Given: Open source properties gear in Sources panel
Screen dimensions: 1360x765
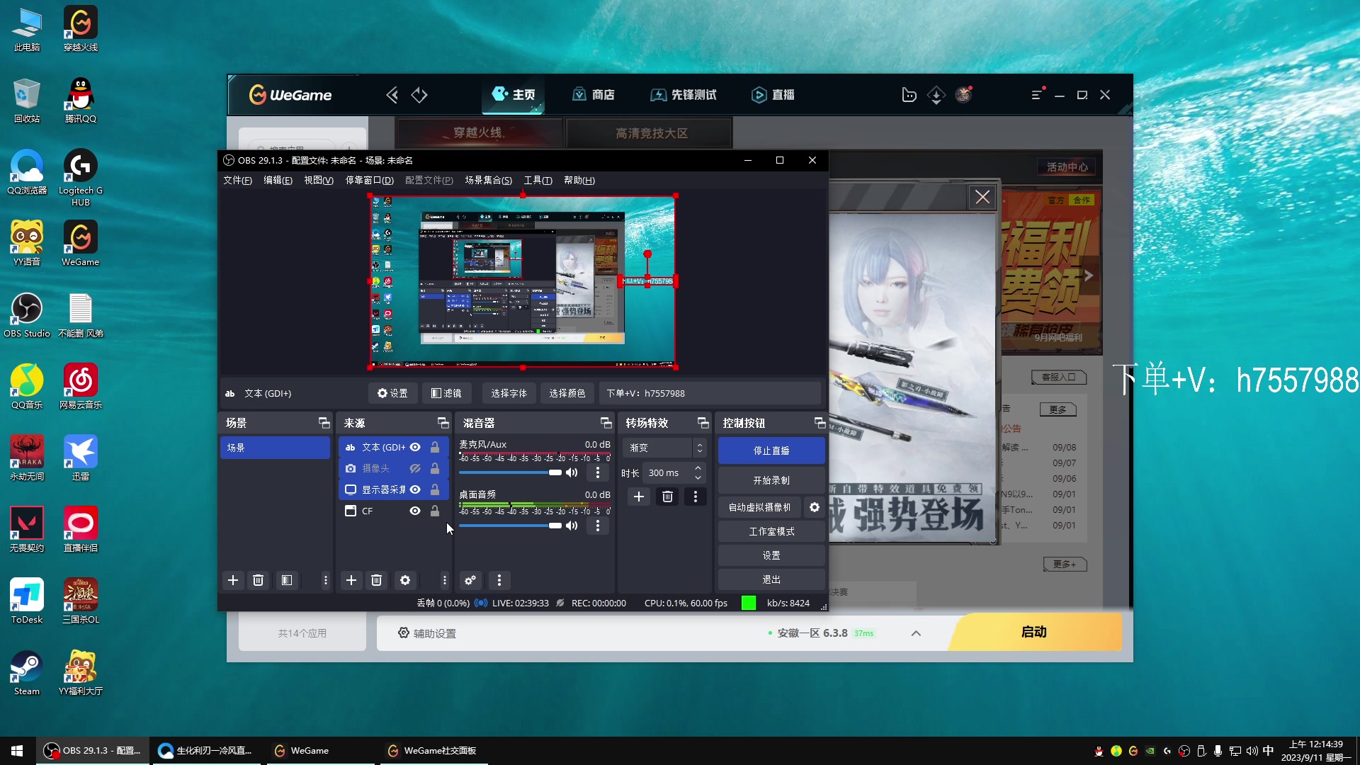Looking at the screenshot, I should tap(405, 580).
